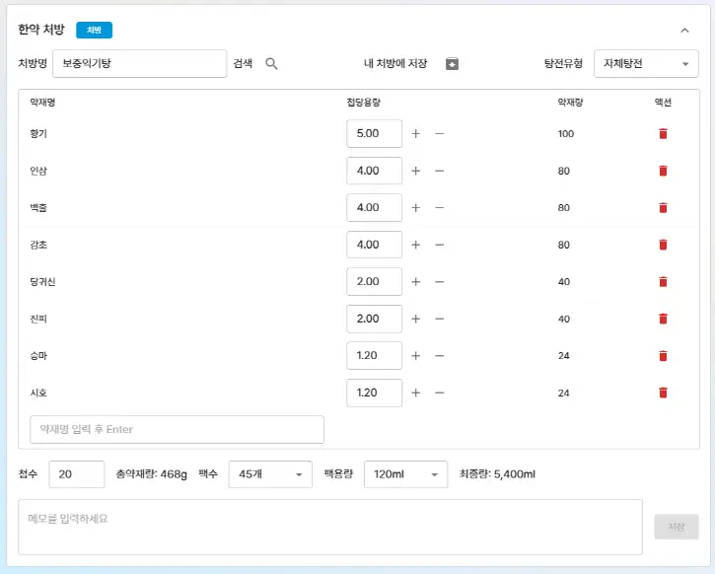Image resolution: width=715 pixels, height=574 pixels.
Task: Remove 승마 with the trash icon
Action: click(x=663, y=356)
